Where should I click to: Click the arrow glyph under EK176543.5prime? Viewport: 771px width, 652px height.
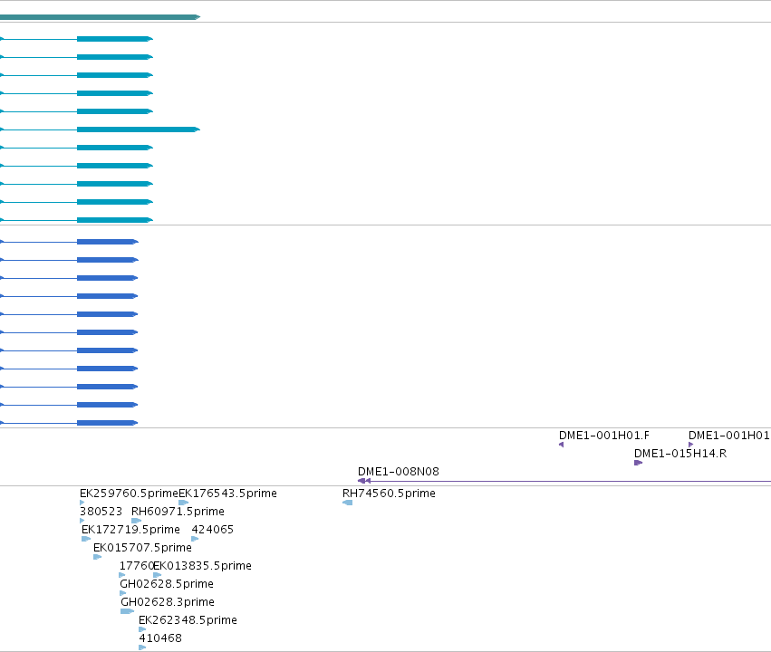click(x=183, y=503)
